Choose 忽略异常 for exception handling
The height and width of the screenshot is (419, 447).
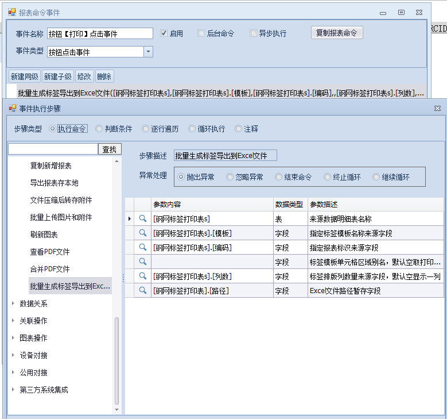click(x=230, y=177)
